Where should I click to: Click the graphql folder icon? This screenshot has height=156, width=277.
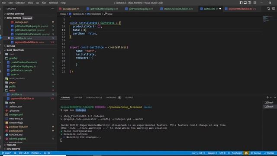tap(7, 58)
